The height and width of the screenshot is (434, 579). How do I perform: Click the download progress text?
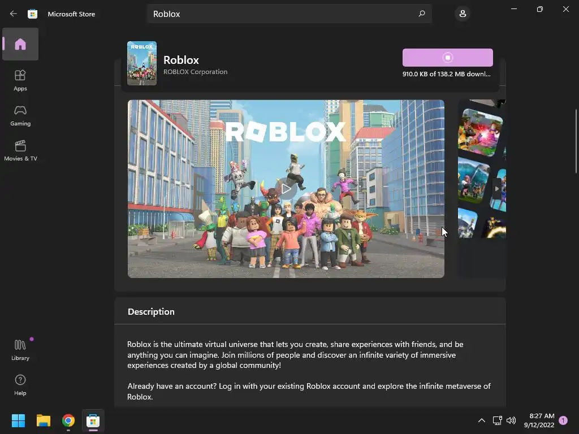point(447,74)
